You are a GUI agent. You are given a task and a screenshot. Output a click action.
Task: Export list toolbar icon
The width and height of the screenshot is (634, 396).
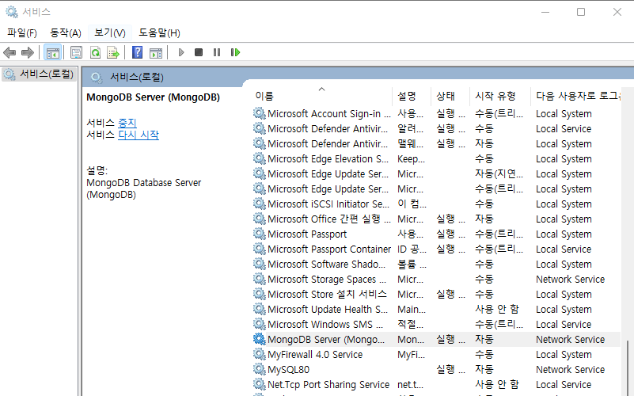pyautogui.click(x=113, y=52)
